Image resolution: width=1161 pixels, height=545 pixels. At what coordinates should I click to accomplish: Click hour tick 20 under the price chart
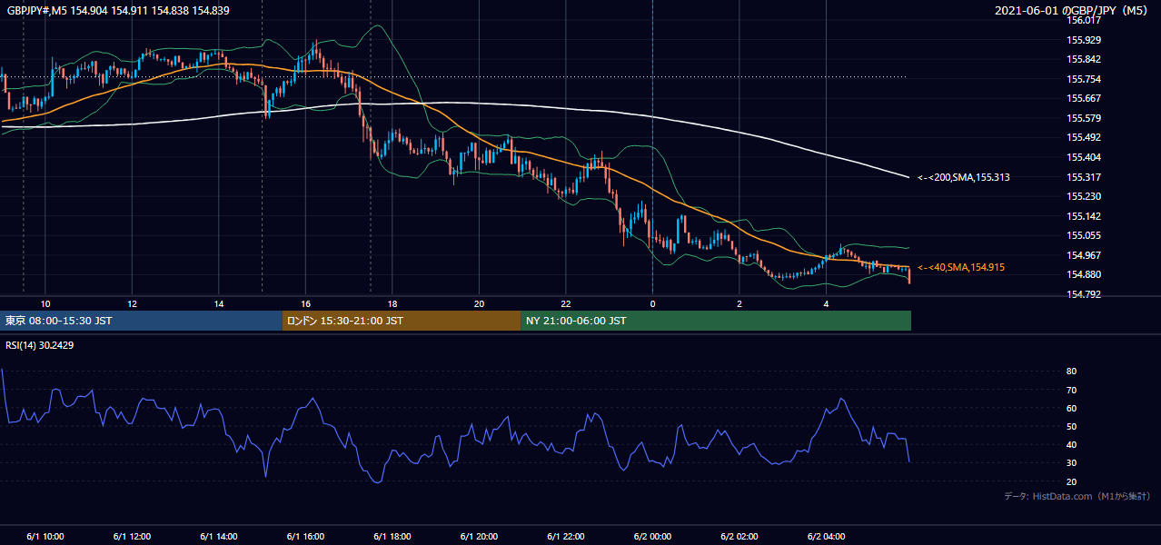pos(479,303)
